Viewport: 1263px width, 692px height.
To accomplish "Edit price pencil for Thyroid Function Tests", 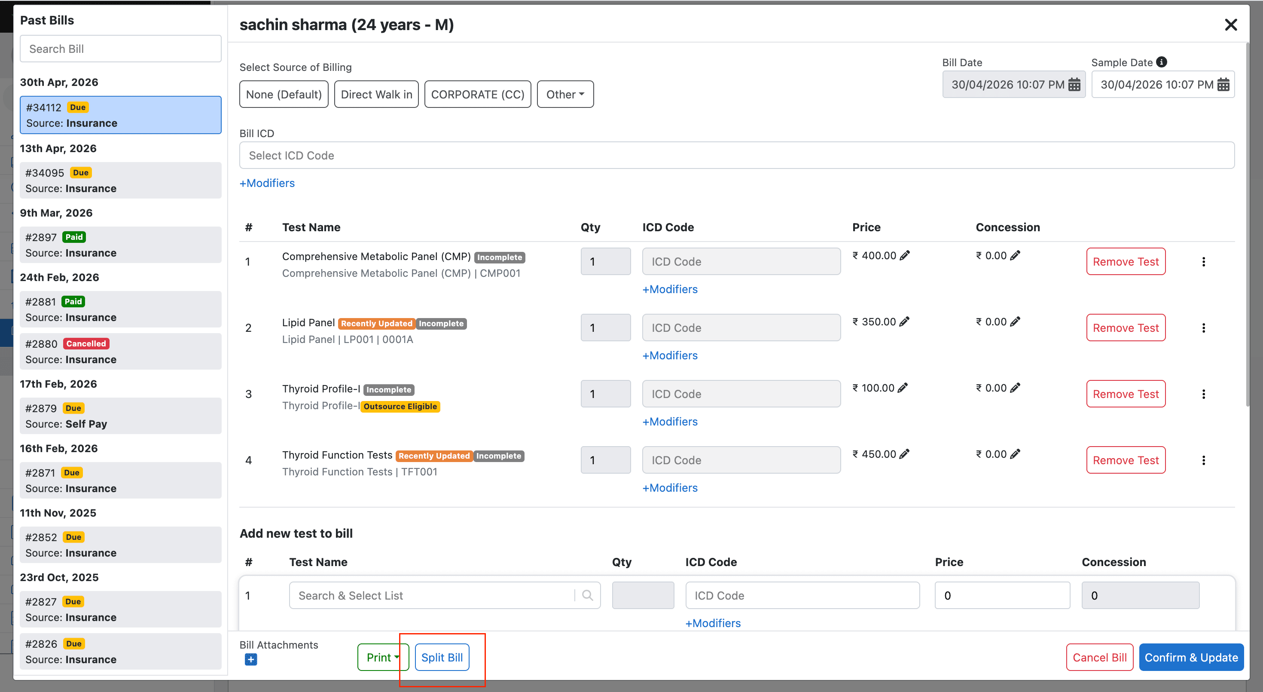I will click(x=905, y=453).
